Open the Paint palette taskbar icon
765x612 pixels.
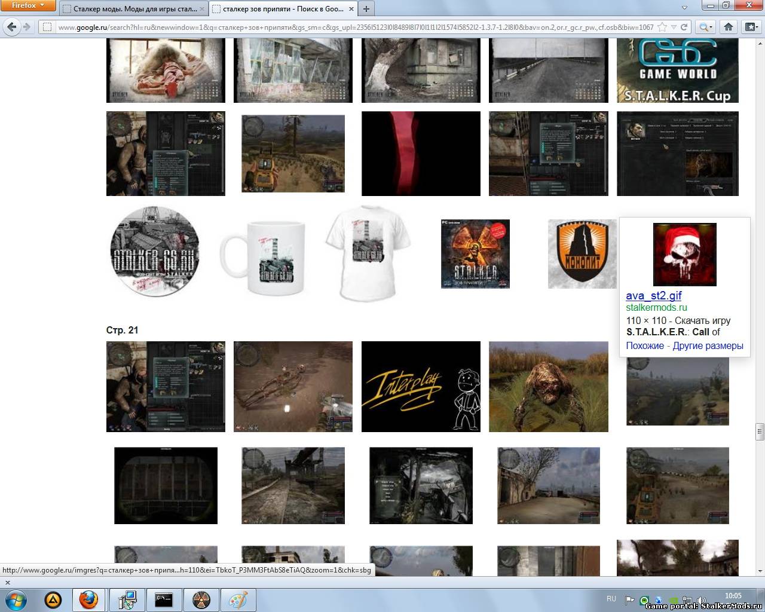pyautogui.click(x=238, y=599)
